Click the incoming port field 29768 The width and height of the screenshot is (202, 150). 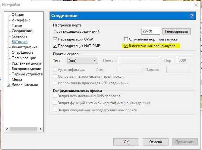(x=150, y=31)
